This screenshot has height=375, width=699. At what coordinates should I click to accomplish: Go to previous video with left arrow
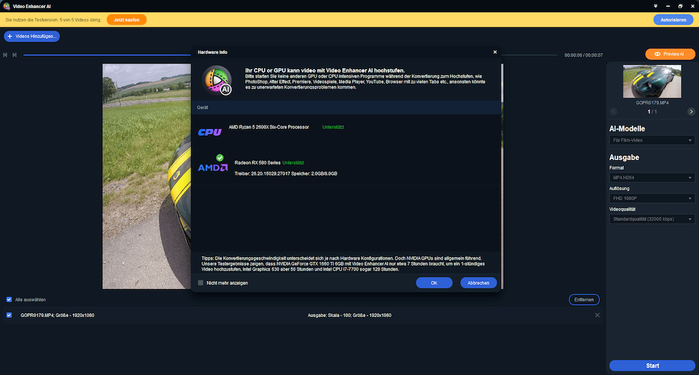[613, 111]
